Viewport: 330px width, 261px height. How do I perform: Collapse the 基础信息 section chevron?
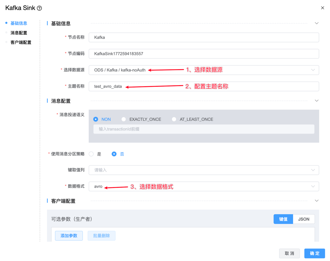click(x=316, y=23)
